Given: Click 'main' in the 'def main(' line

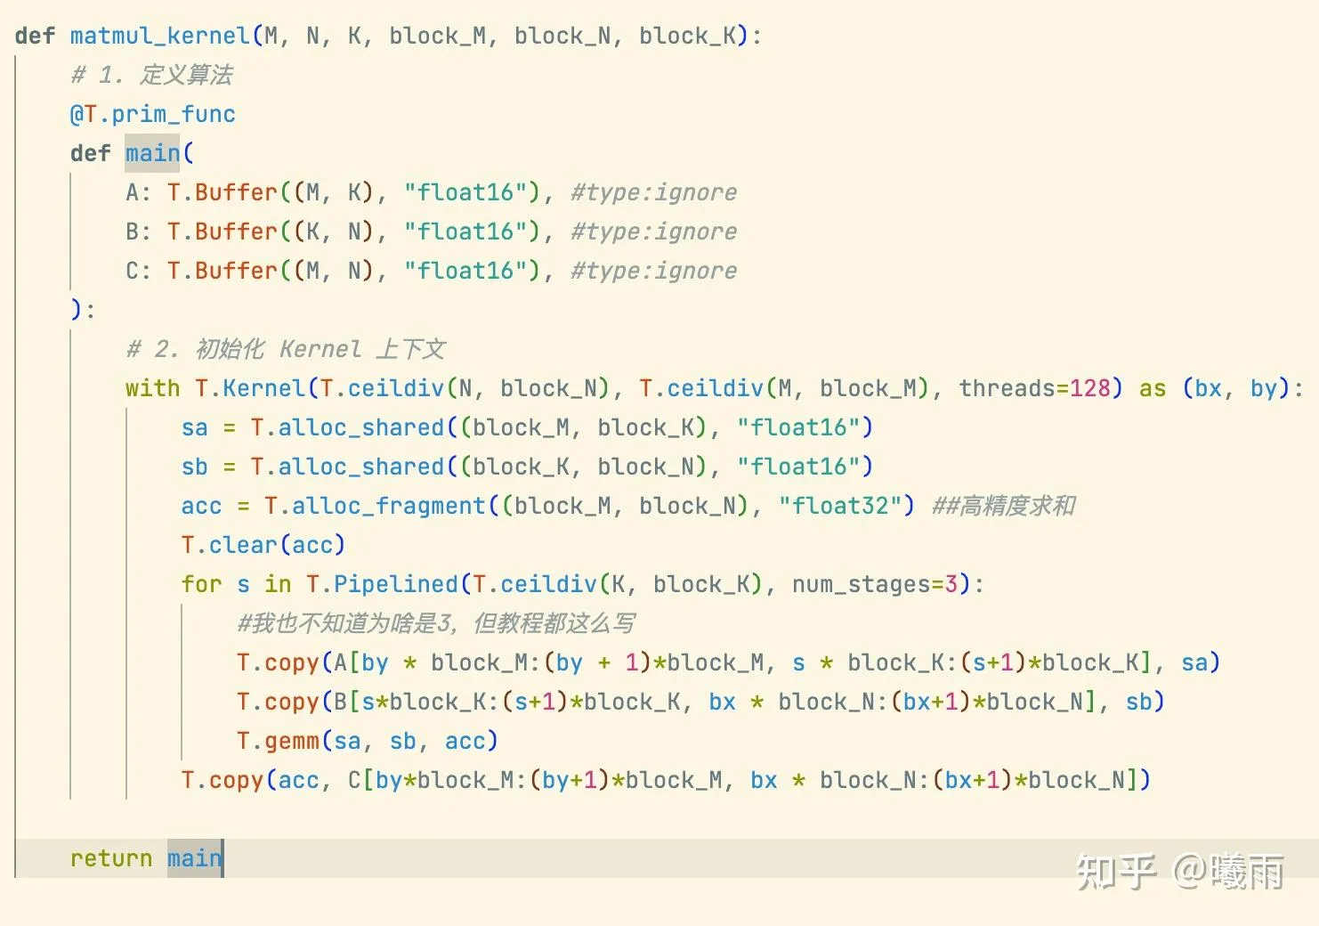Looking at the screenshot, I should tap(152, 153).
